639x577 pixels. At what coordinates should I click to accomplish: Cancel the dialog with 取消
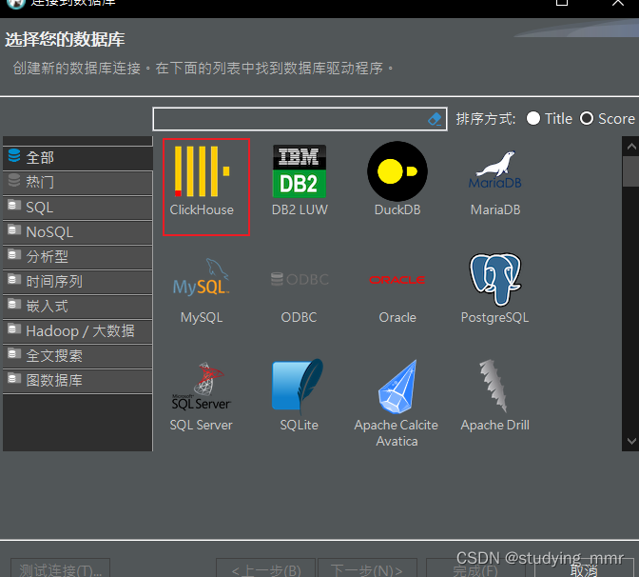pos(584,568)
